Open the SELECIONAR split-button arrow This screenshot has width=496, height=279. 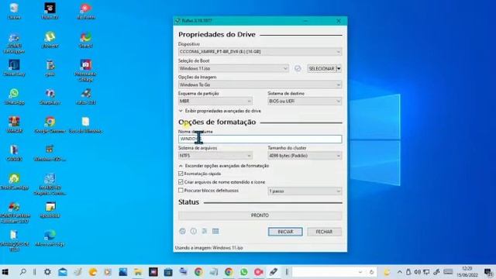point(339,68)
